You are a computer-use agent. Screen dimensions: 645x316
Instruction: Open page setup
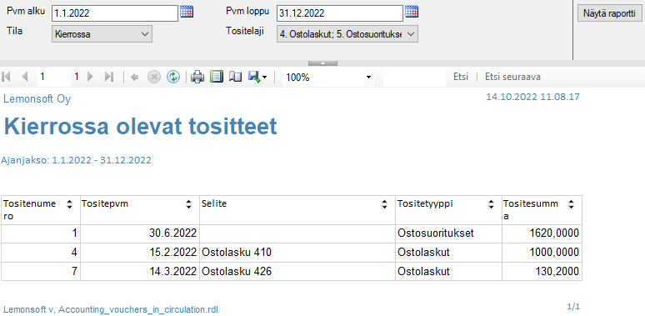pyautogui.click(x=235, y=77)
